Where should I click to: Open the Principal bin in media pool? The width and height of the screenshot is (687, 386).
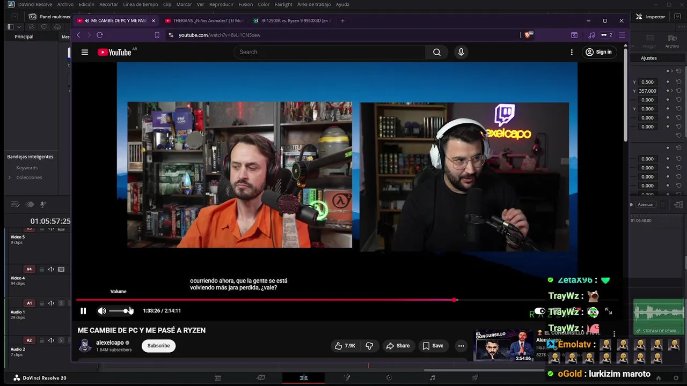point(24,36)
